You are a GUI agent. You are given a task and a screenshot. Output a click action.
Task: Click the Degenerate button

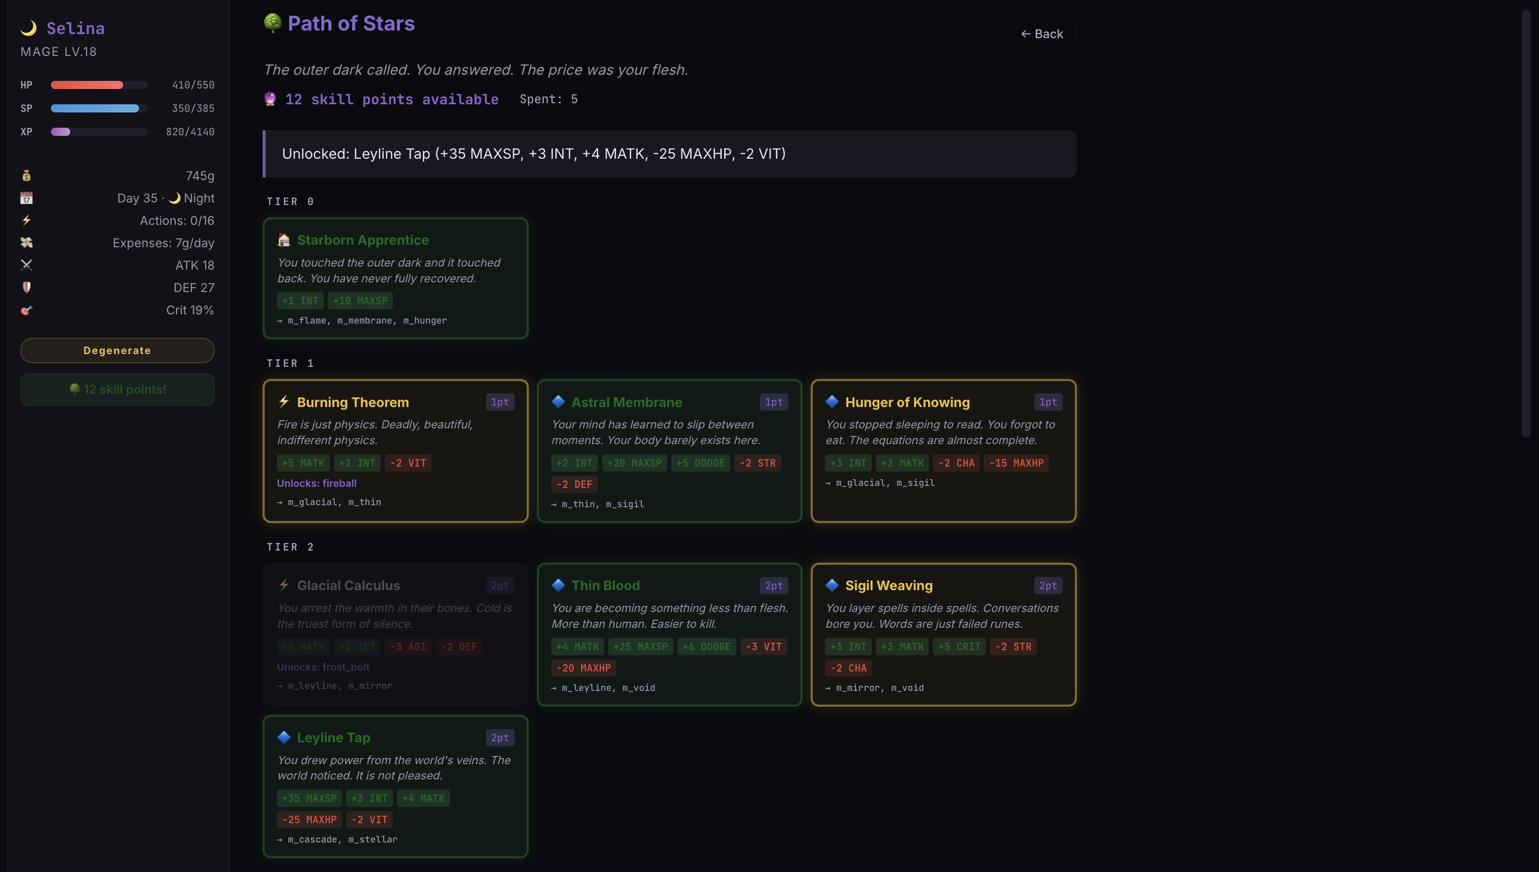tap(118, 351)
